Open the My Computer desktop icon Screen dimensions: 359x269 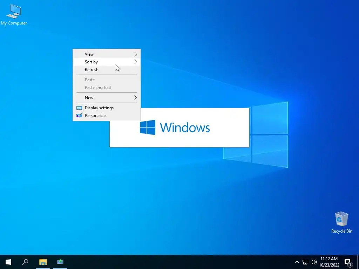click(x=14, y=14)
